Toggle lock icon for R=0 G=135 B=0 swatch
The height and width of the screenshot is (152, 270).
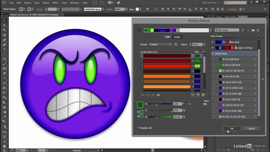[x=256, y=65]
